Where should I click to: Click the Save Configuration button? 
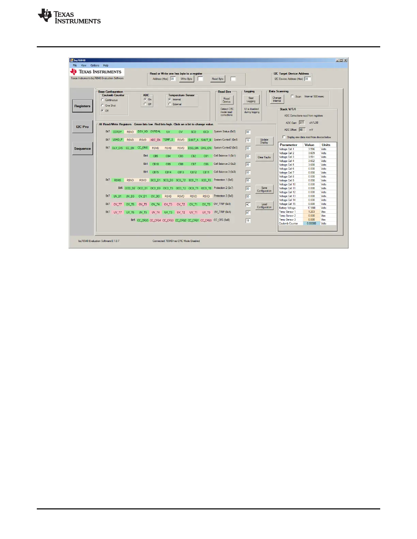click(x=264, y=190)
